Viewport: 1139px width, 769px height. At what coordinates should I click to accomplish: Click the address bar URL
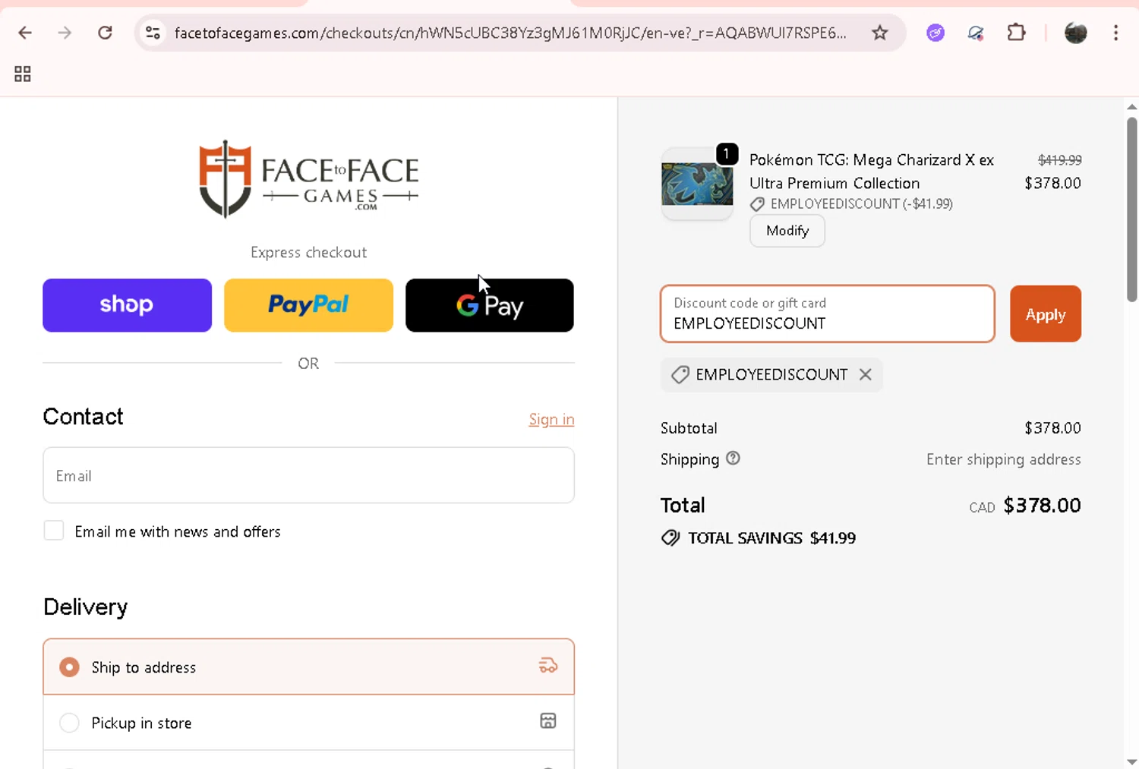[510, 33]
